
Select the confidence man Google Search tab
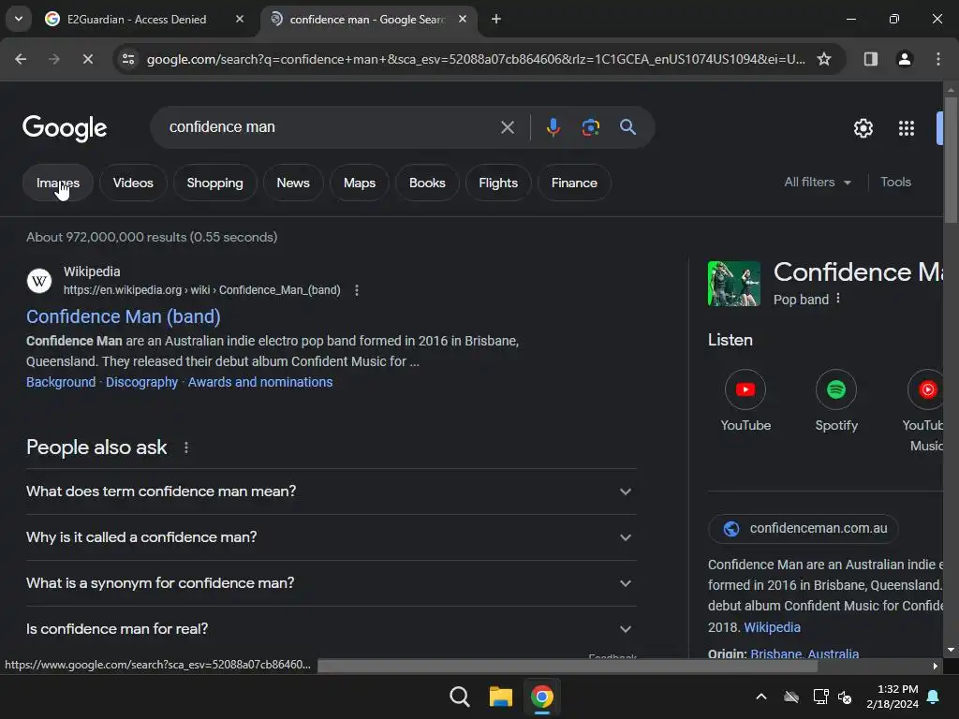click(x=367, y=19)
